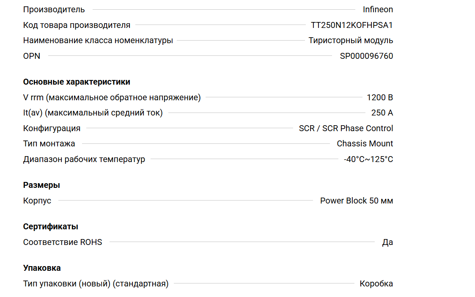Select the Основные характеристики heading
This screenshot has height=297, width=475.
[x=77, y=82]
